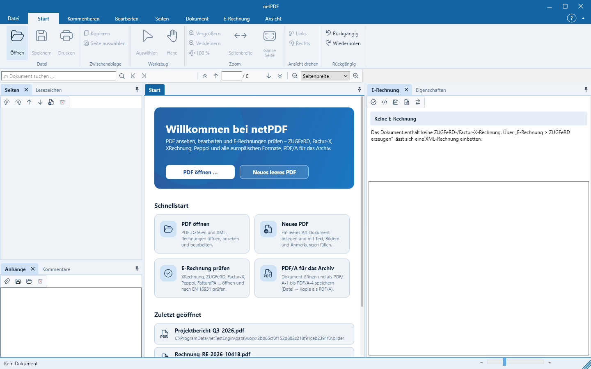Click the Öffnen folder icon in the ribbon
The height and width of the screenshot is (369, 591).
point(17,36)
